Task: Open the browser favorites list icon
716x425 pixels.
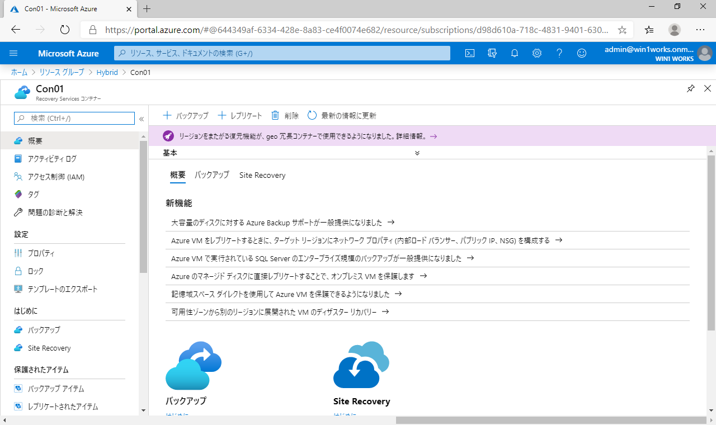Action: click(649, 30)
